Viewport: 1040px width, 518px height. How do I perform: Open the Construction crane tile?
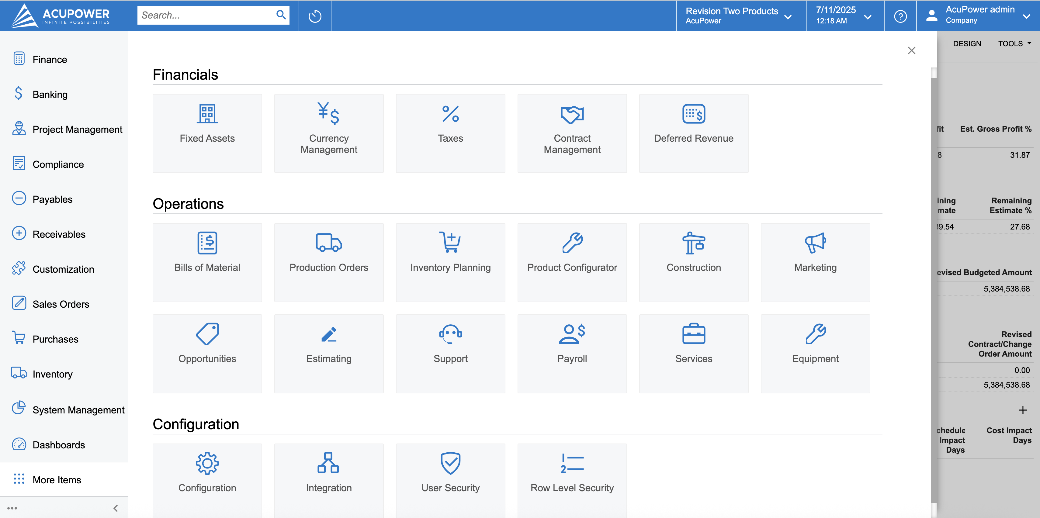[x=693, y=262]
